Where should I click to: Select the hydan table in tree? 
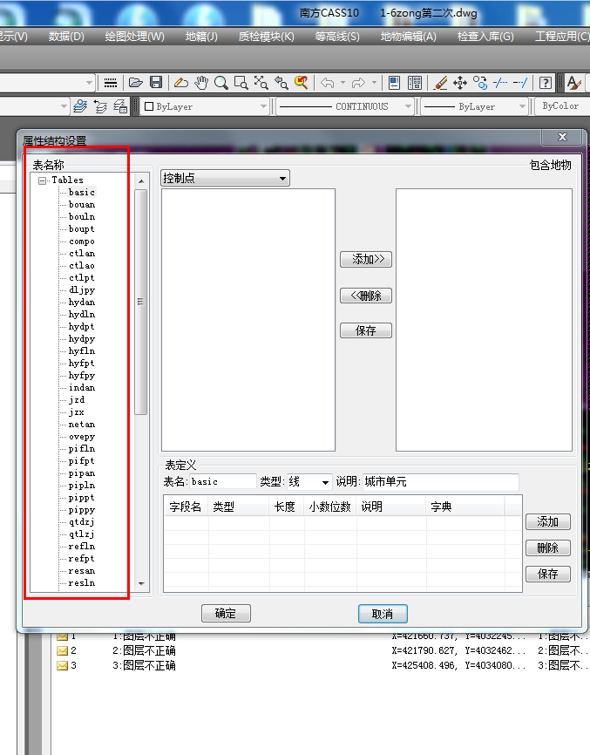(x=82, y=302)
